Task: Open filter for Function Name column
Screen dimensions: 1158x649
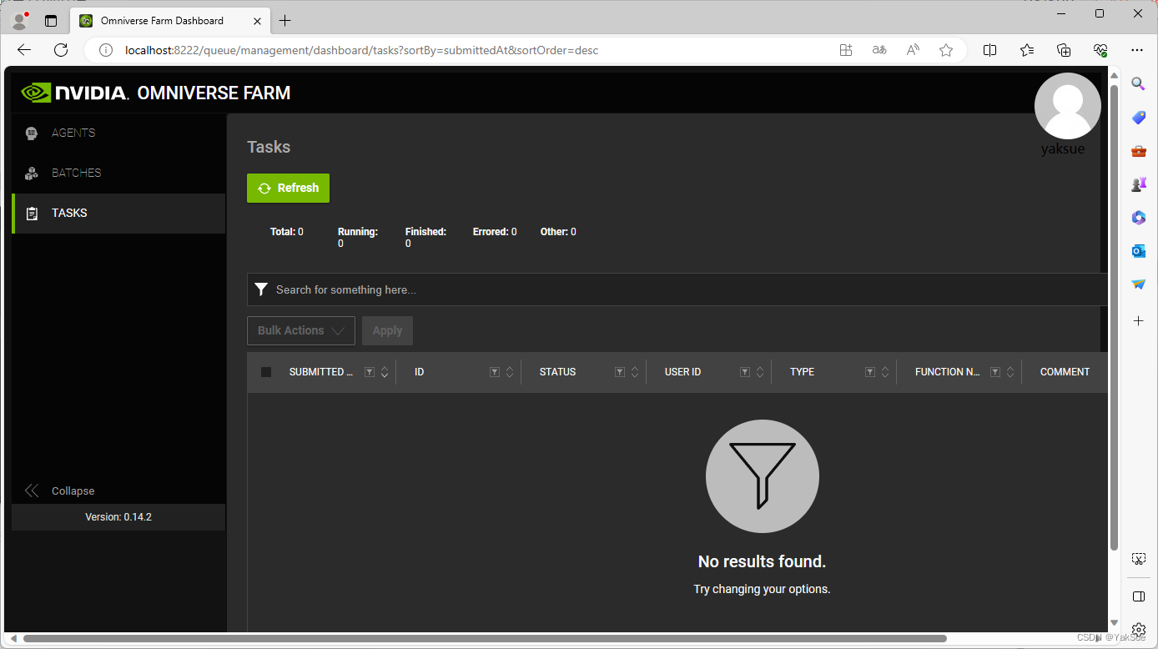Action: pos(995,372)
